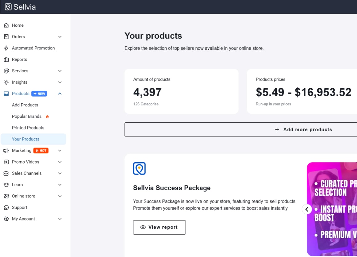Collapse the Products section
Screen dimensions: 357x257
[60, 93]
